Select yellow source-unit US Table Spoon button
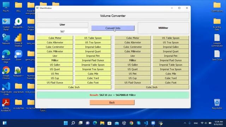This screenshot has width=226, height=127. [x=93, y=38]
